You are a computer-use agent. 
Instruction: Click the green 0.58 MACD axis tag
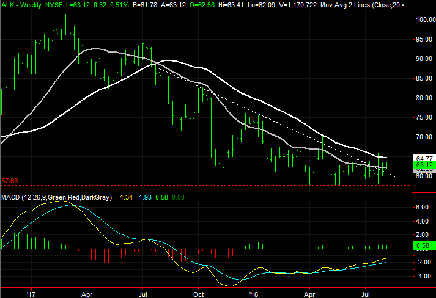(x=424, y=245)
